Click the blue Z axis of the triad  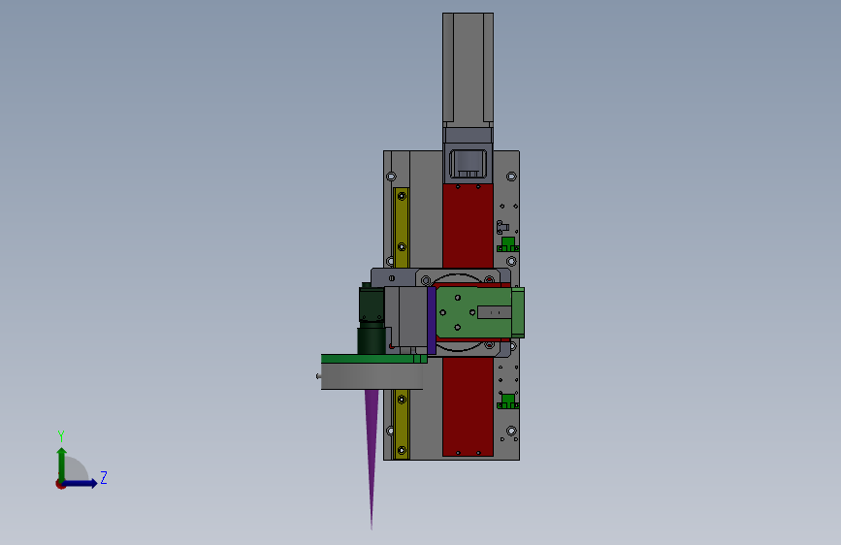[x=81, y=483]
